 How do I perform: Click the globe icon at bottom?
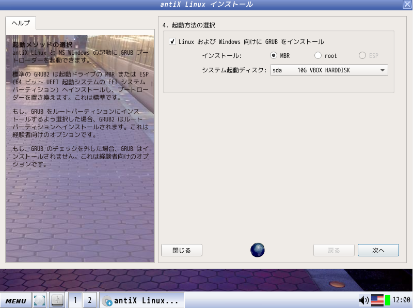click(x=257, y=250)
